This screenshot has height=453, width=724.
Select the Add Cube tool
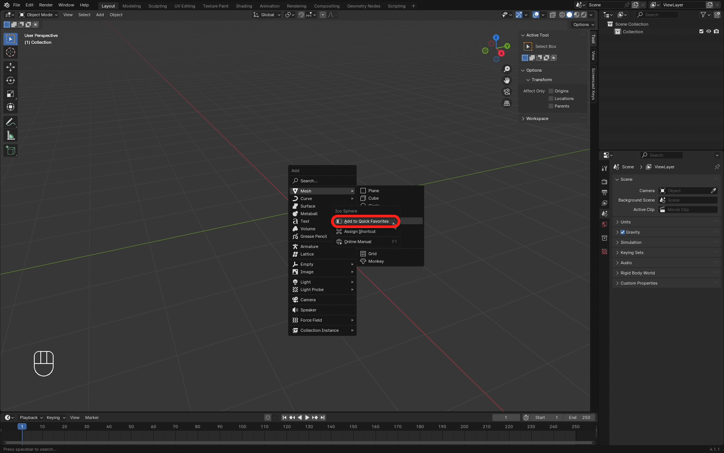click(x=11, y=151)
